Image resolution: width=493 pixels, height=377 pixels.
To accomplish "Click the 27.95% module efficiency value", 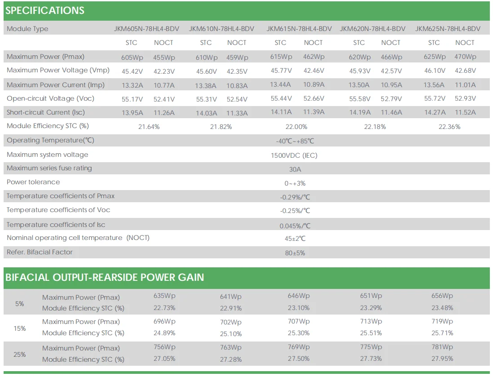I will coord(442,359).
